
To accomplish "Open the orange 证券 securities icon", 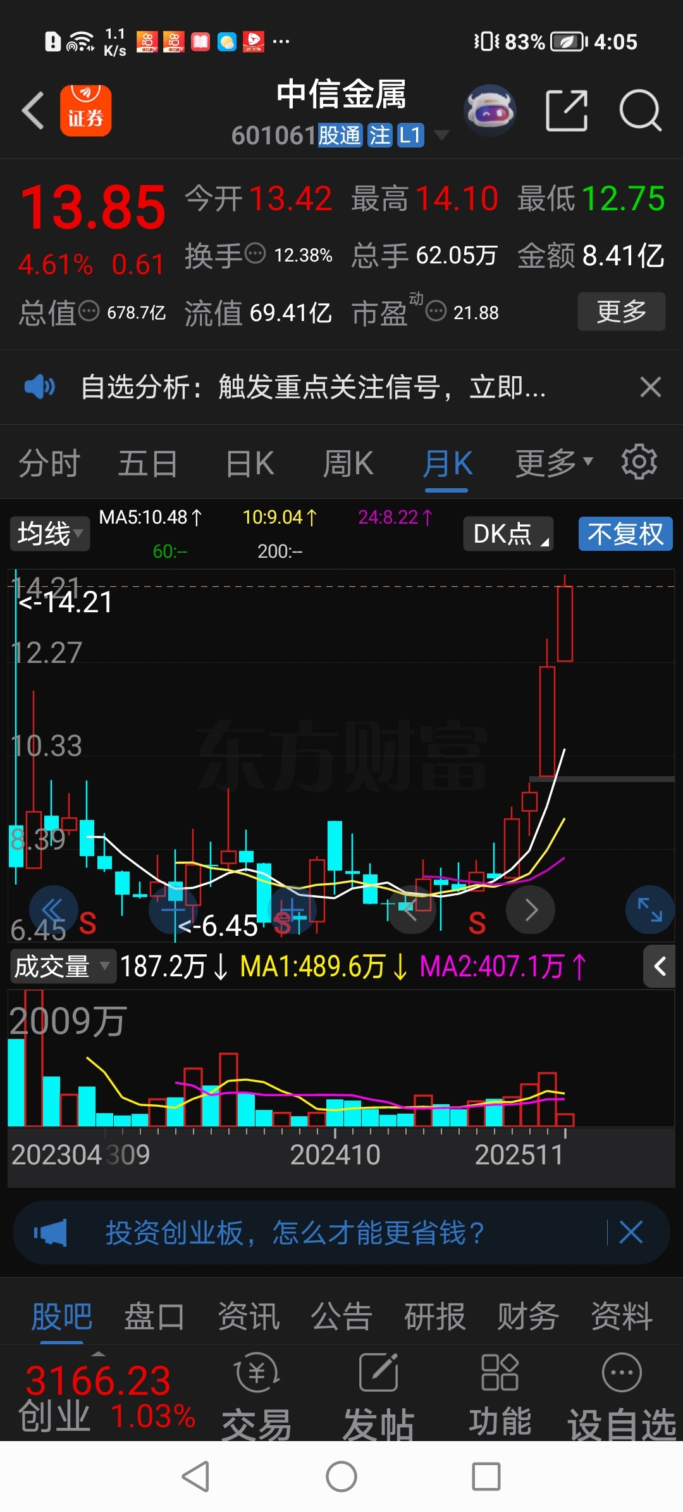I will (x=86, y=111).
